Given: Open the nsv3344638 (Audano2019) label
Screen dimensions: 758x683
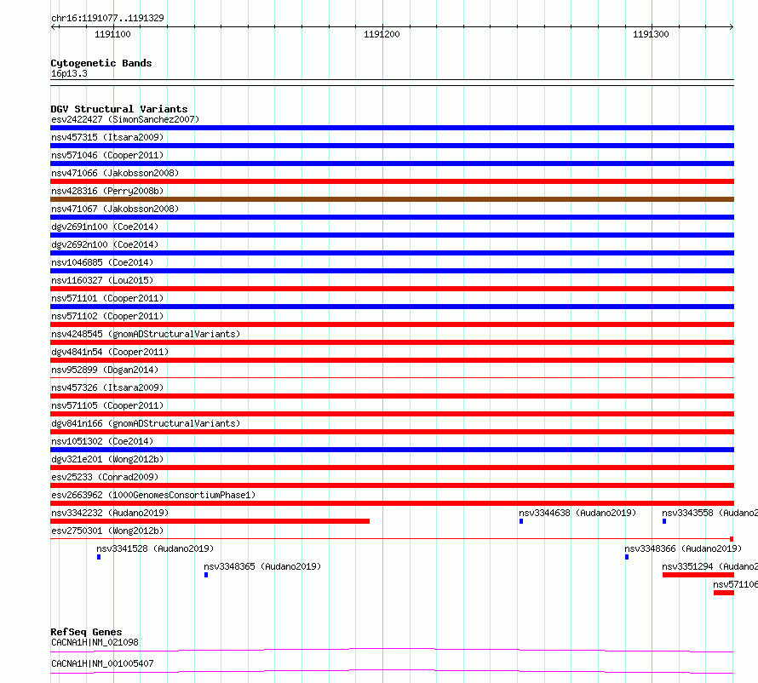Looking at the screenshot, I should pos(577,513).
